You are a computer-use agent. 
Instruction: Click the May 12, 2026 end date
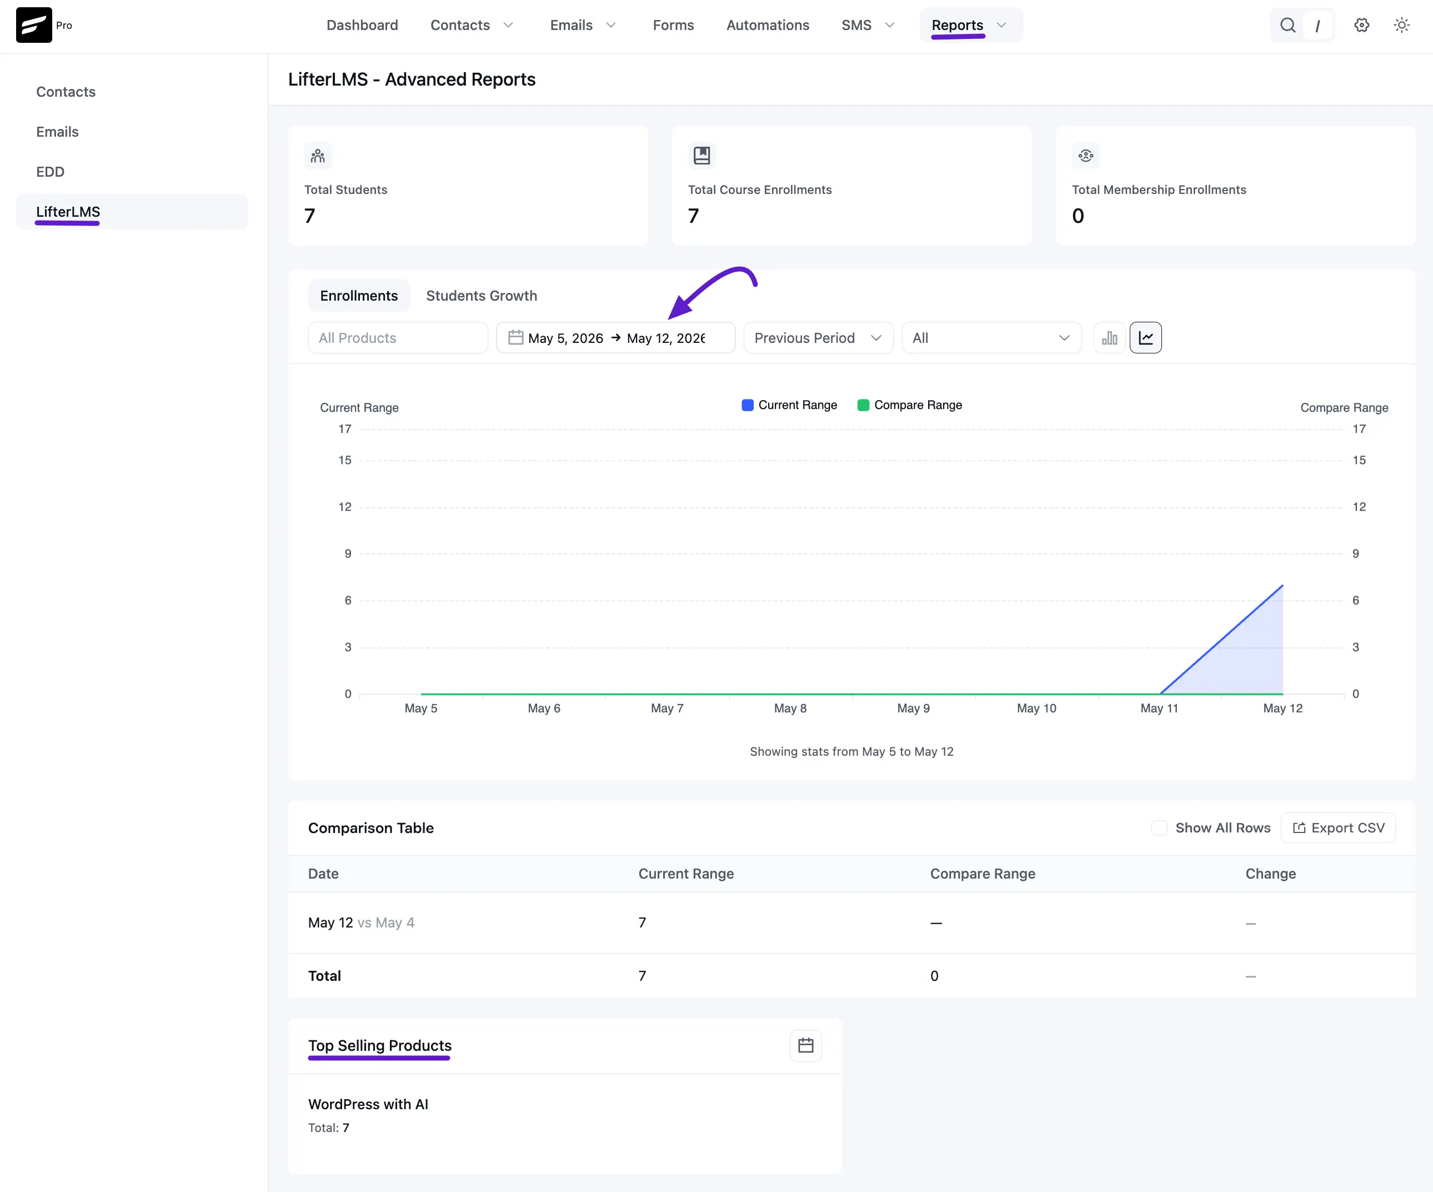(666, 338)
